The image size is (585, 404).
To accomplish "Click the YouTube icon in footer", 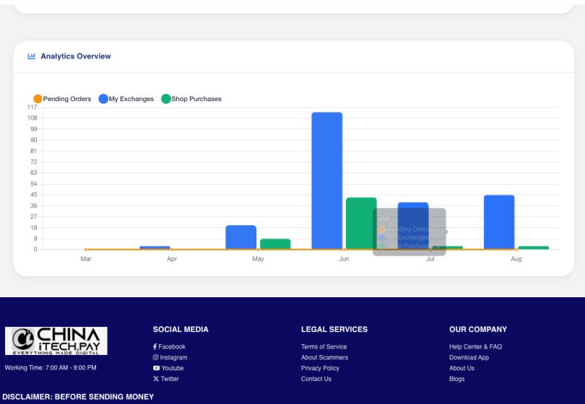I will [x=156, y=369].
